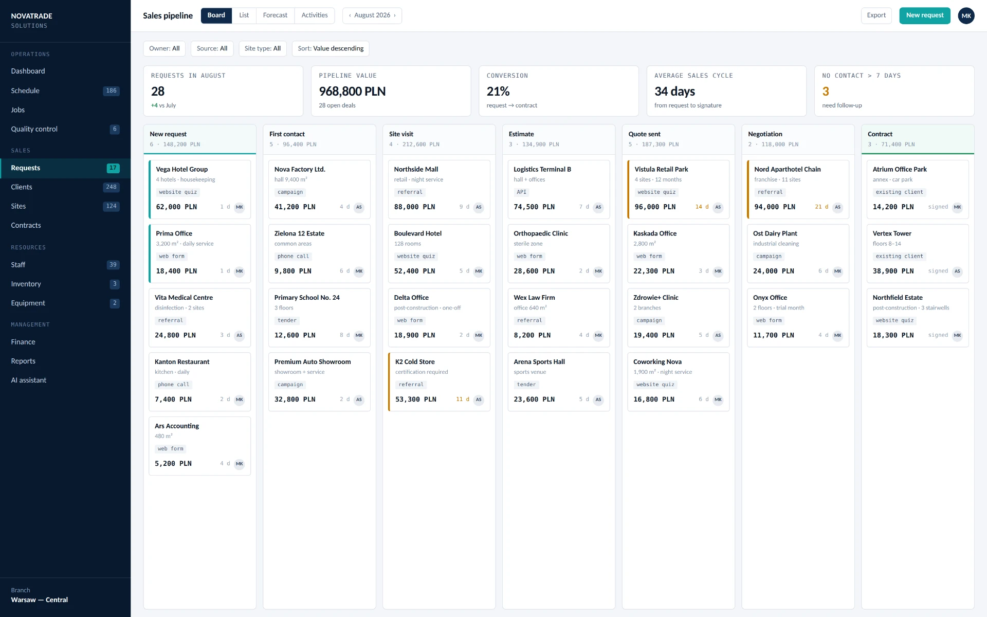Open the Activities tab
The width and height of the screenshot is (987, 617).
pos(315,15)
